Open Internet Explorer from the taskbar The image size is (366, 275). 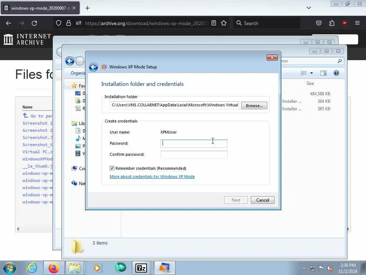pos(32,268)
